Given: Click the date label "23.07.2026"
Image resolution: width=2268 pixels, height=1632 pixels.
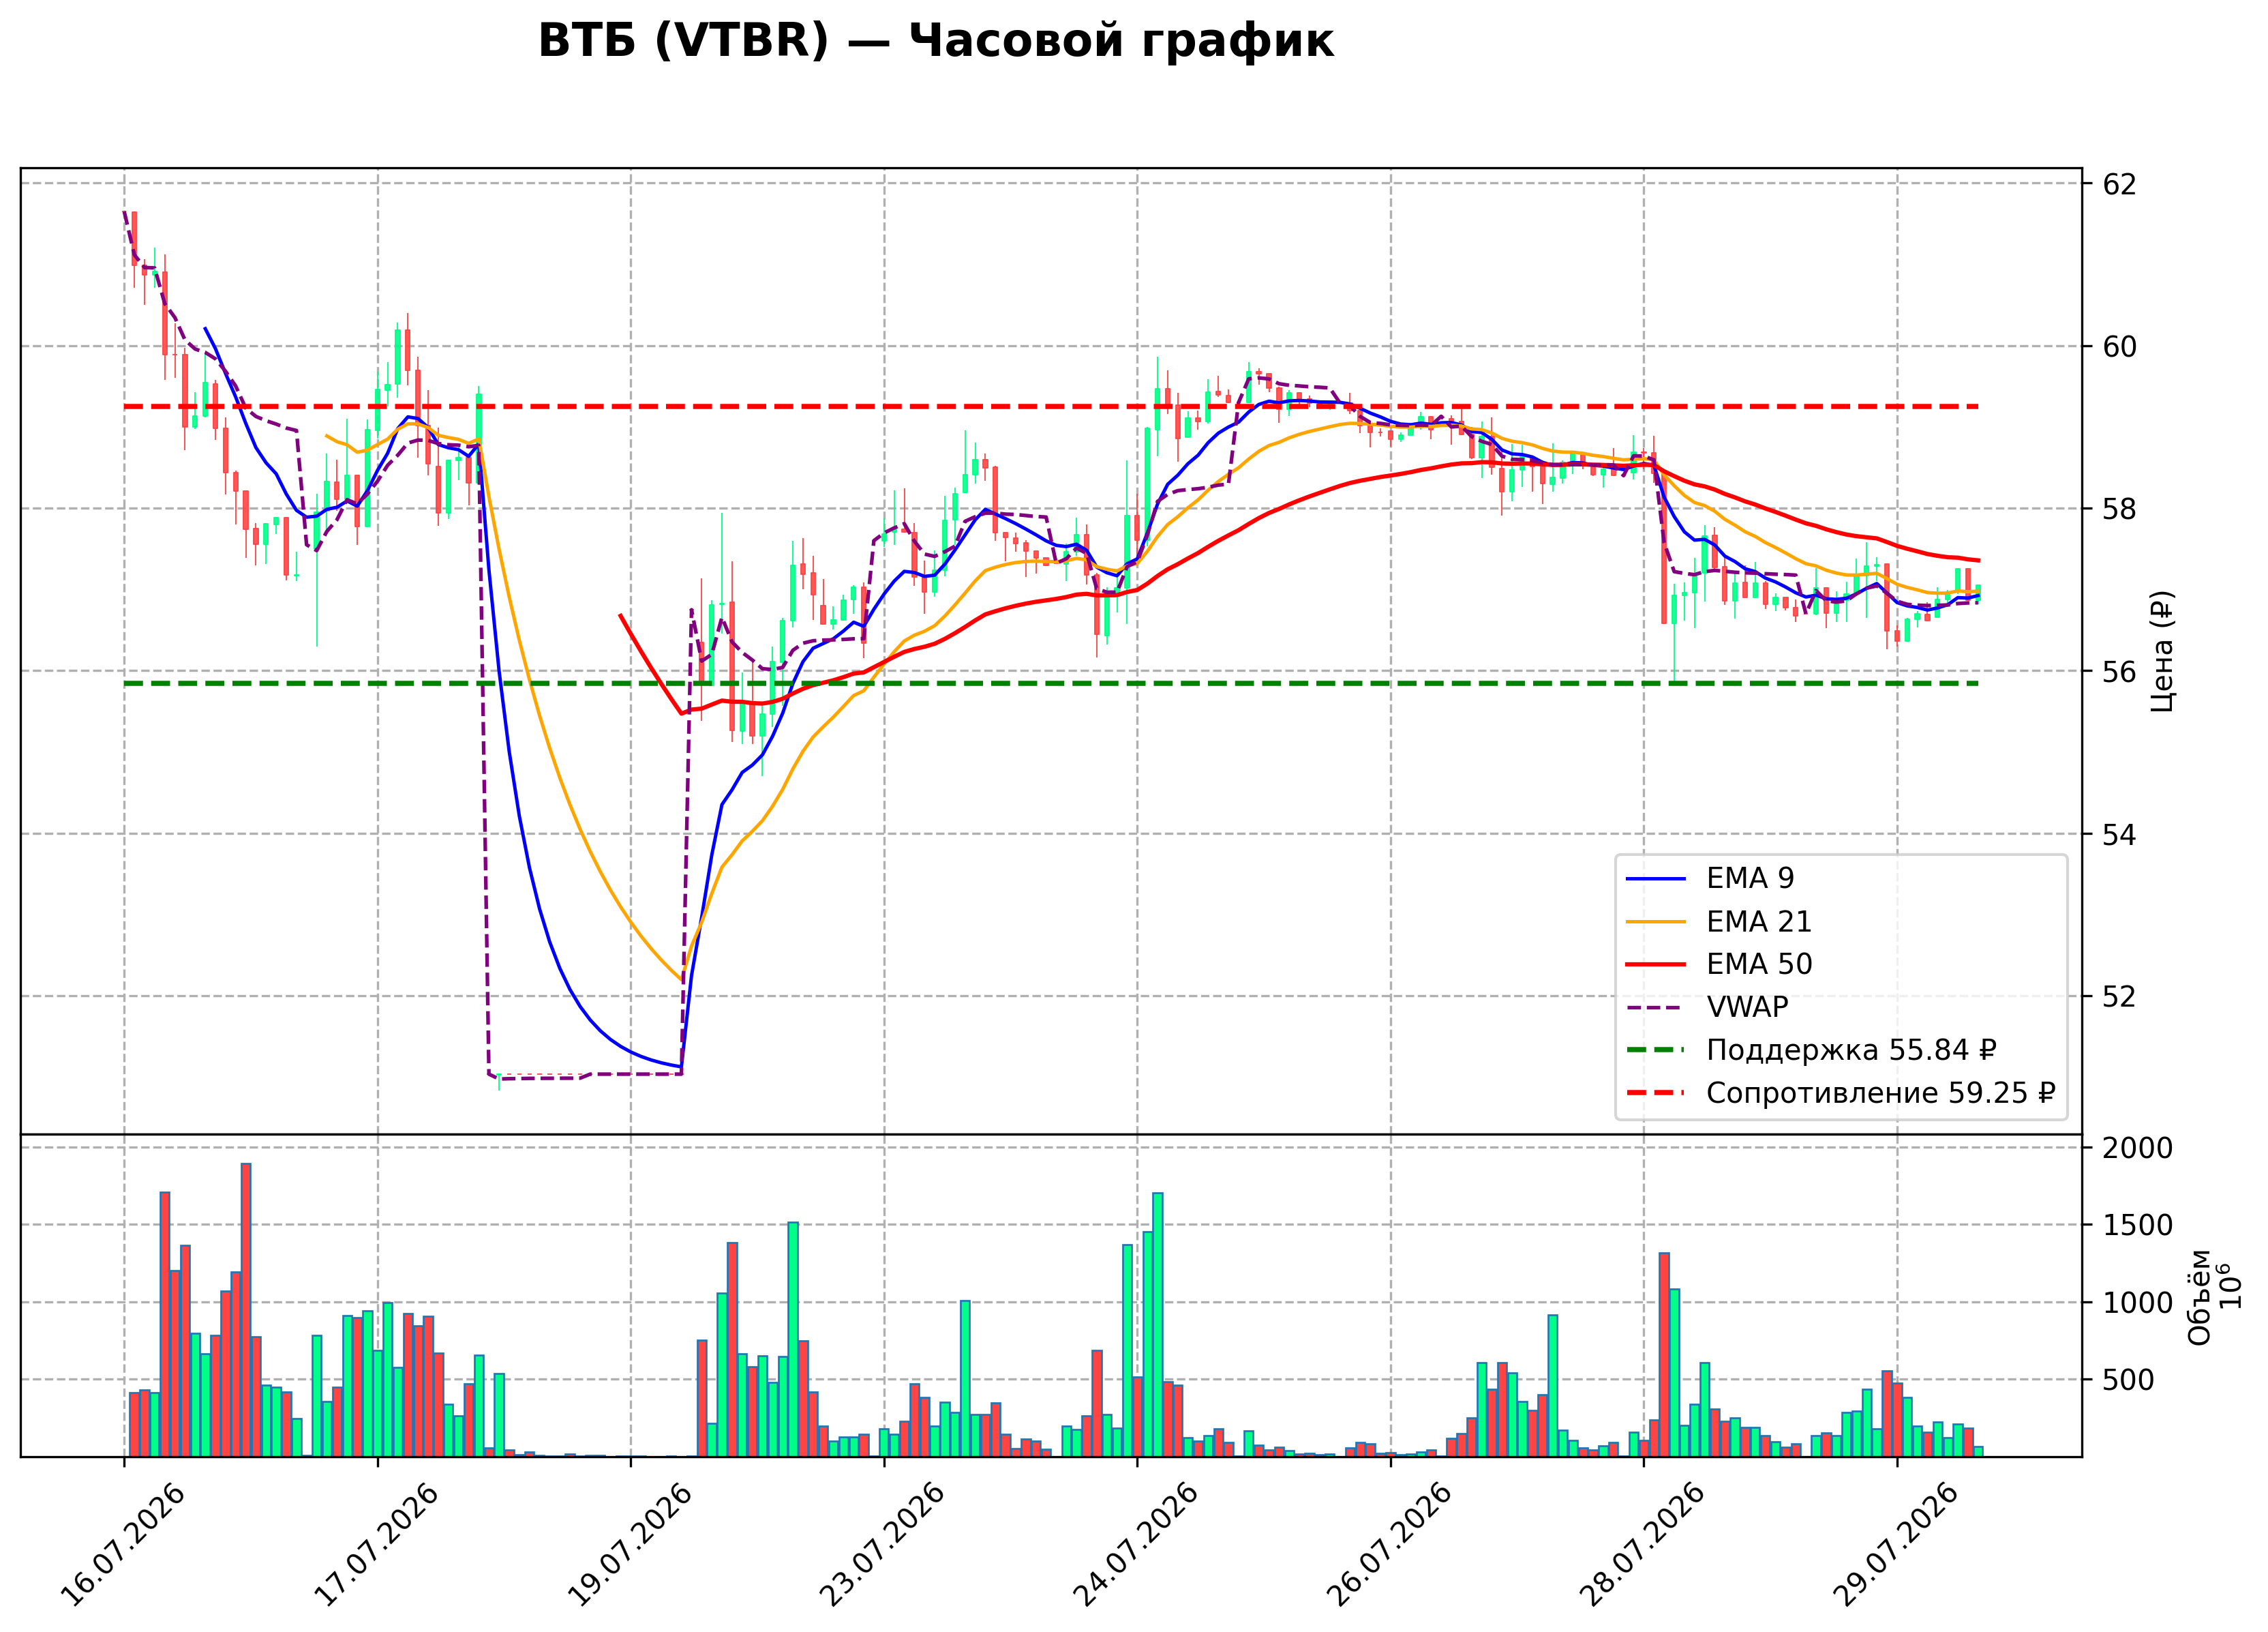Looking at the screenshot, I should point(882,1544).
